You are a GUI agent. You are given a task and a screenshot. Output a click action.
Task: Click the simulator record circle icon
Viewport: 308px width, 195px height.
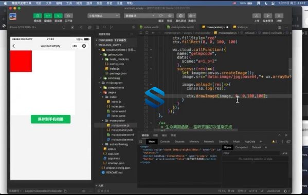click(73, 27)
